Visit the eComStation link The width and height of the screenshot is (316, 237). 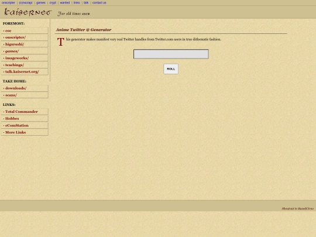pos(25,125)
